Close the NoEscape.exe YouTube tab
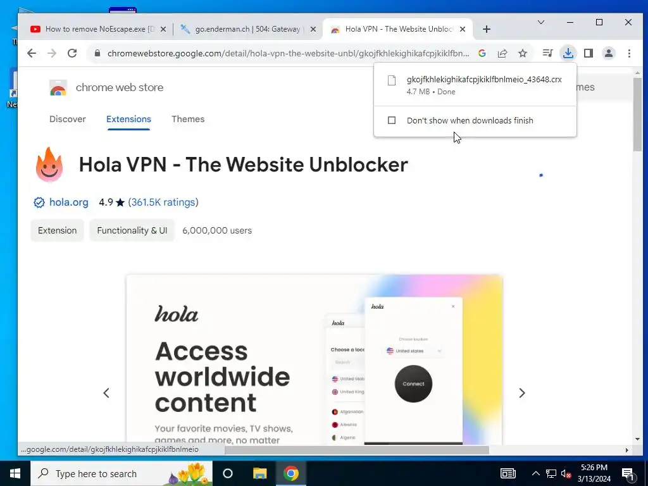The height and width of the screenshot is (486, 648). pos(163,29)
